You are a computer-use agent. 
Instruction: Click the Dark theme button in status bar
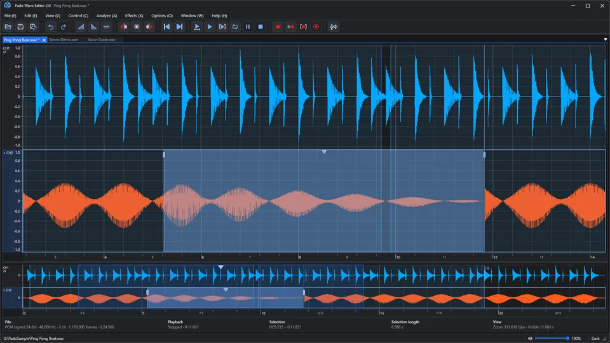coord(595,339)
